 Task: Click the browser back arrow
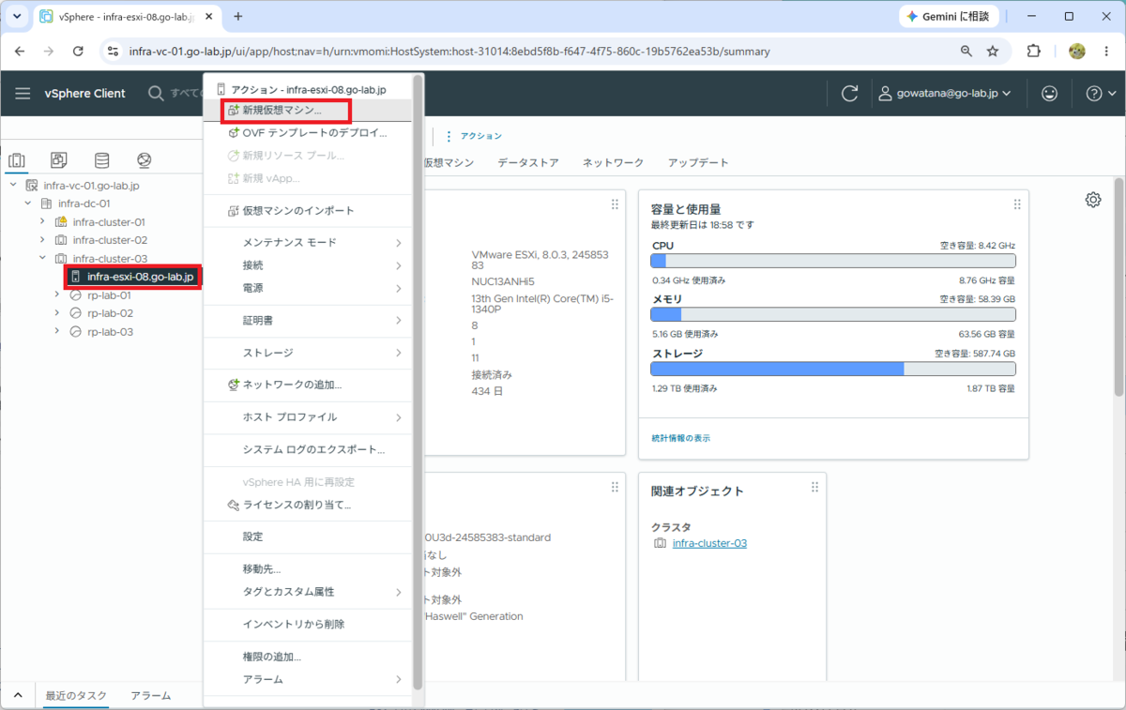[20, 52]
